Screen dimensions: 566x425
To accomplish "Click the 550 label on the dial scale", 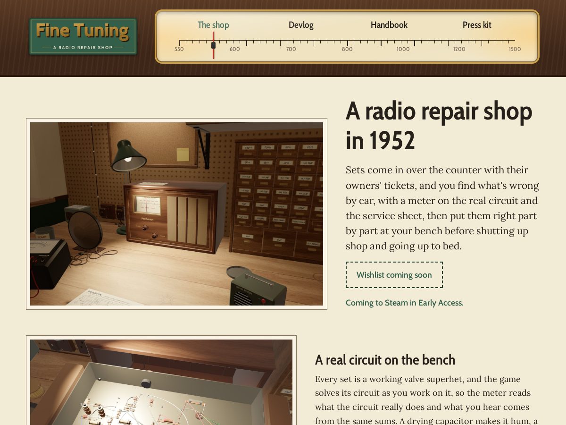I will [179, 49].
